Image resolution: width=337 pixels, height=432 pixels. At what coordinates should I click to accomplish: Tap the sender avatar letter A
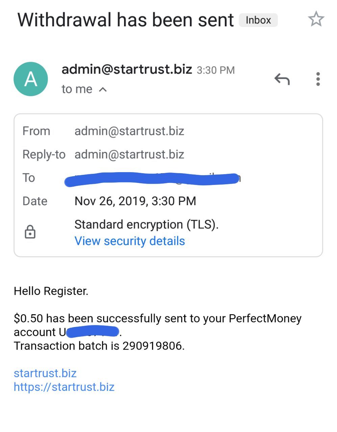tap(31, 79)
